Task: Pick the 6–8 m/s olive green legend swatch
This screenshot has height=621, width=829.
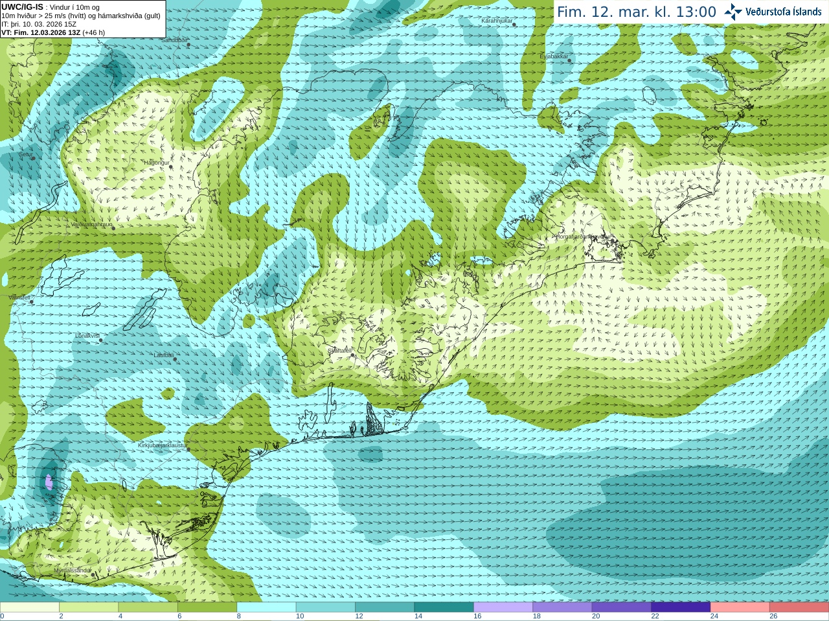Action: click(207, 607)
